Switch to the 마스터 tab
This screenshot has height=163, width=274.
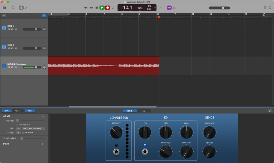(x=18, y=111)
